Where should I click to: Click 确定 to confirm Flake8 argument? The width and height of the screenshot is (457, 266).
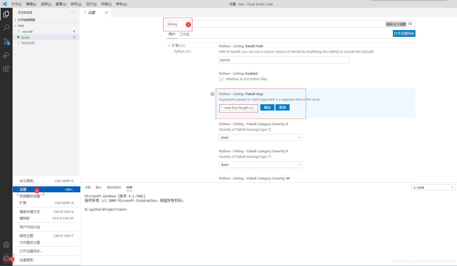267,107
